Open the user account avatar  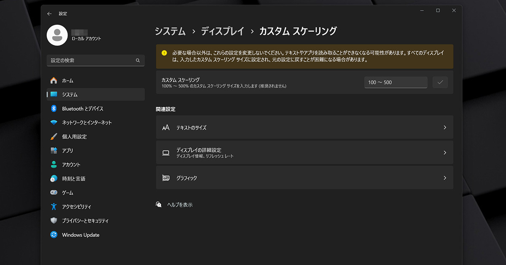click(57, 35)
